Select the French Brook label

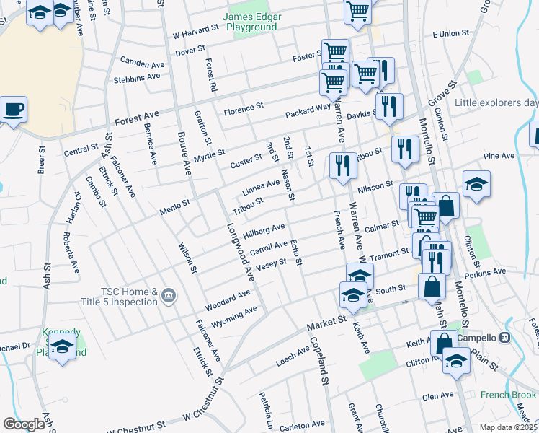[508, 395]
